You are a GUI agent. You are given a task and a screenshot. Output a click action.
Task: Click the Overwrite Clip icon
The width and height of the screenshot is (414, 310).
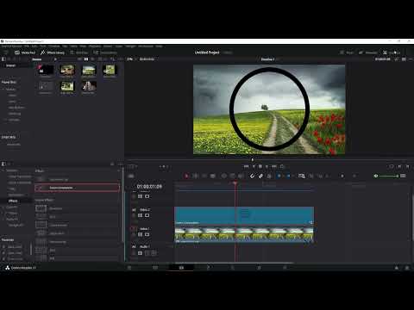[232, 176]
